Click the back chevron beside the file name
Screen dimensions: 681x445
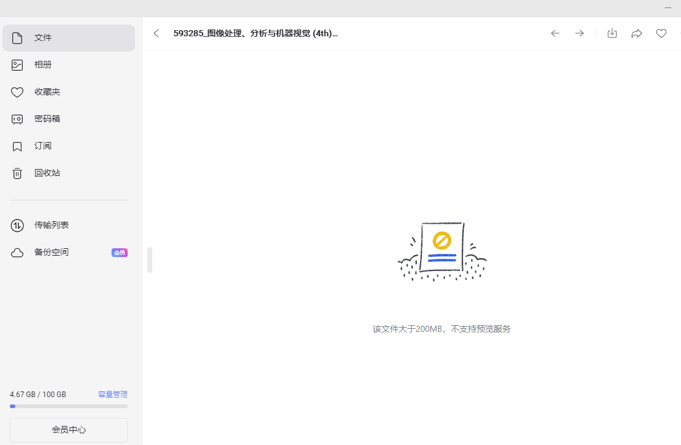(x=156, y=33)
